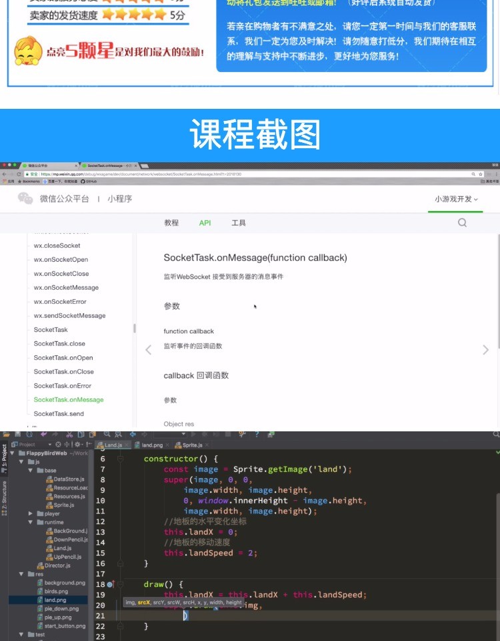Click the search magnifier on the WeChat docs page
The image size is (500, 641).
click(462, 222)
